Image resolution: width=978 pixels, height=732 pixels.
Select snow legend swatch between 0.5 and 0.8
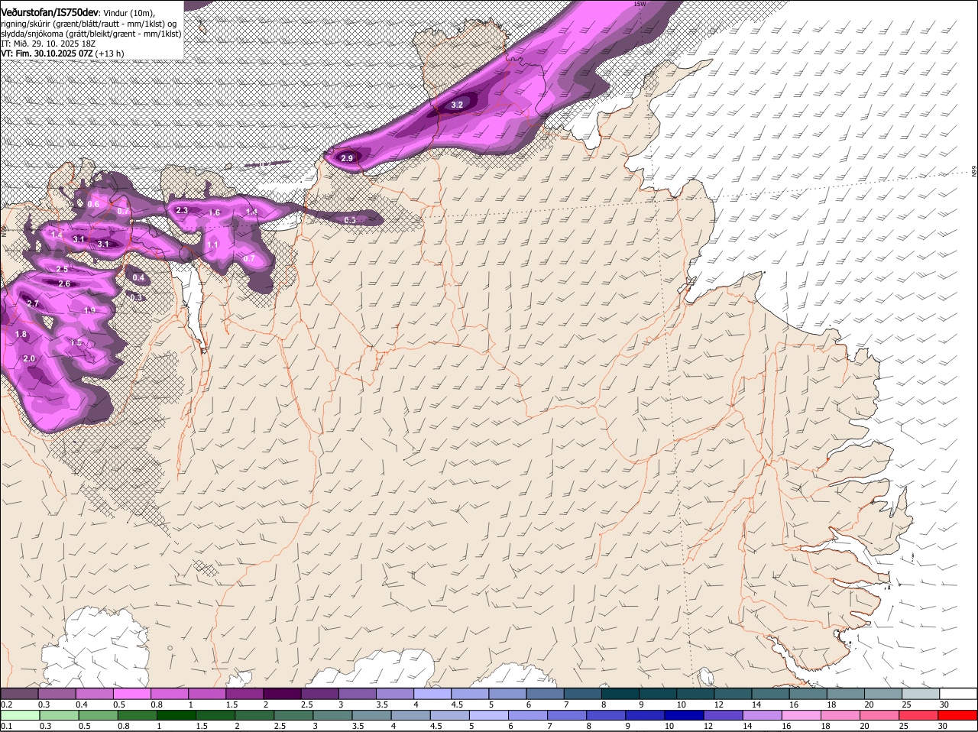tap(132, 694)
